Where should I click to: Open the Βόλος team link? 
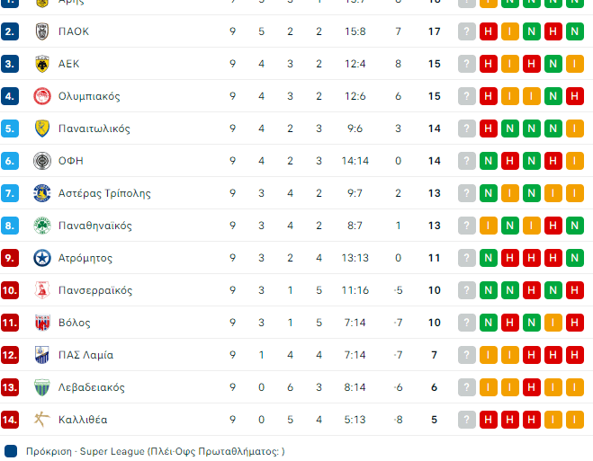pos(74,323)
